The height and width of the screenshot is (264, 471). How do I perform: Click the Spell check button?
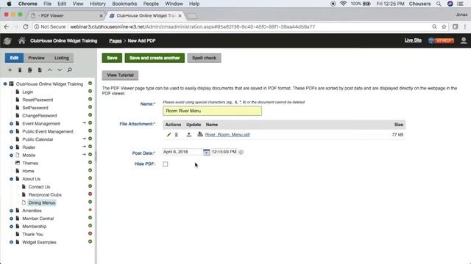[x=205, y=58]
